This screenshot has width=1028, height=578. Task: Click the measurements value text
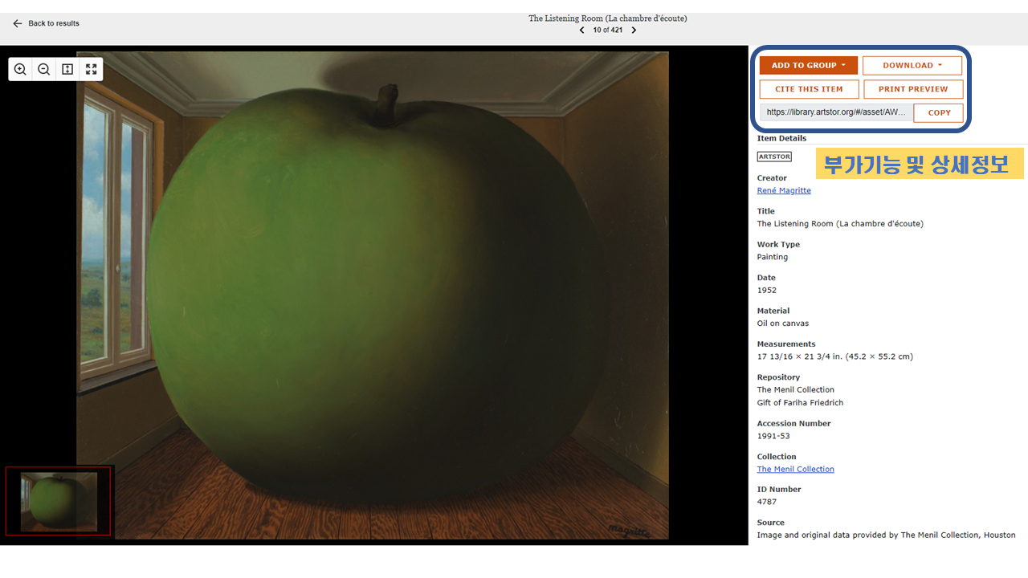(x=835, y=356)
